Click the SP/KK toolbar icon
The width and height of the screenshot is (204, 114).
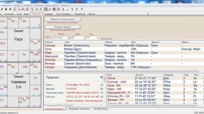[33, 9]
